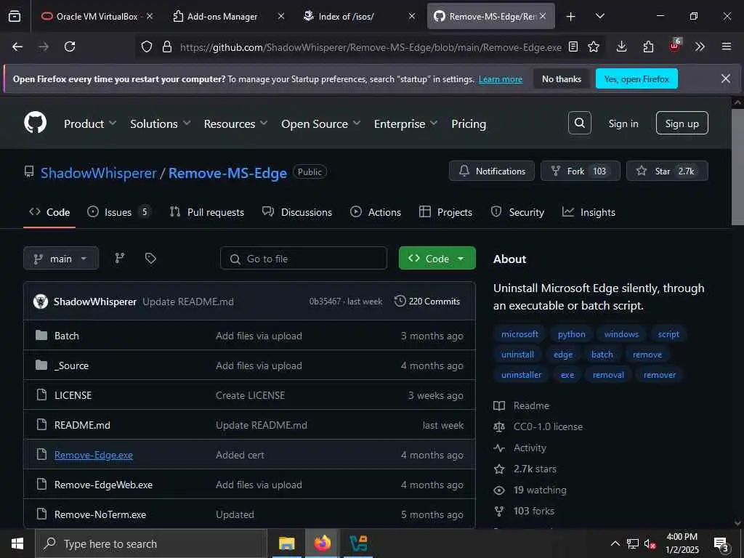View tags icon next to branches
Image resolution: width=744 pixels, height=558 pixels.
(150, 258)
